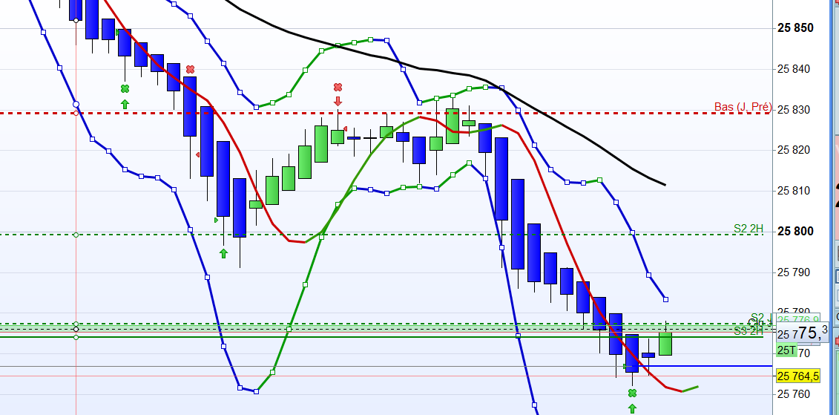Select the 'S3 2H' support label
This screenshot has height=415, width=839.
pos(748,331)
